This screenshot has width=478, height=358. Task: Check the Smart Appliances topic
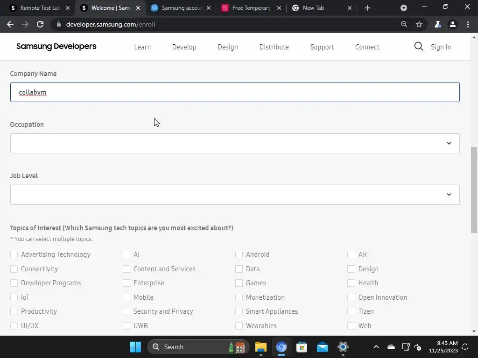click(239, 311)
